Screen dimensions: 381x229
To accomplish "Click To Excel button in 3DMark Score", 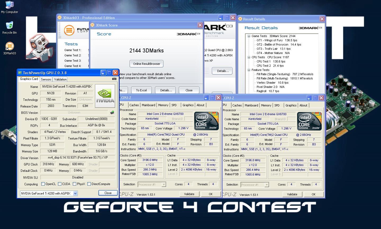I will click(x=141, y=90).
